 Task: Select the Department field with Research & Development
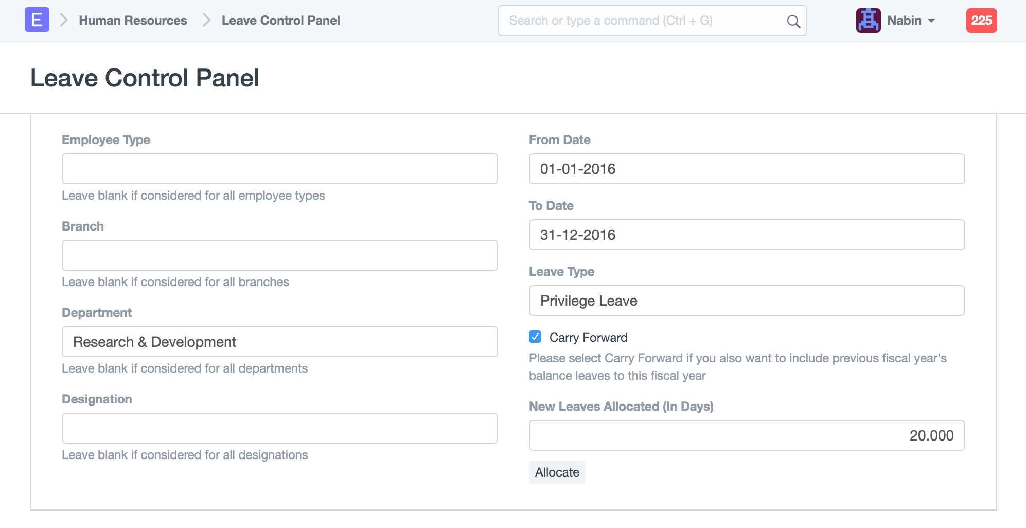279,342
